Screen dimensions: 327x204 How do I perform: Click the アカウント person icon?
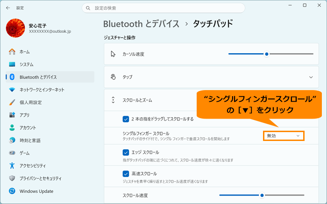(12, 127)
